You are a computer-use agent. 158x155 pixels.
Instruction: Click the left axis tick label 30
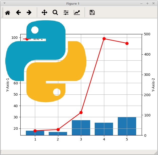[x=16, y=117]
